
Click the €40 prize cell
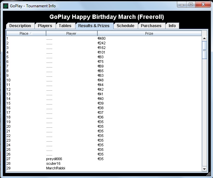[x=100, y=99]
